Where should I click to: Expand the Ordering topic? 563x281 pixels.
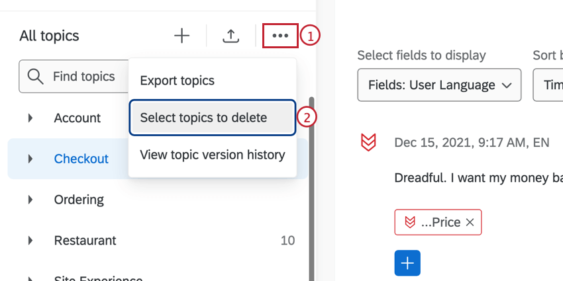30,200
